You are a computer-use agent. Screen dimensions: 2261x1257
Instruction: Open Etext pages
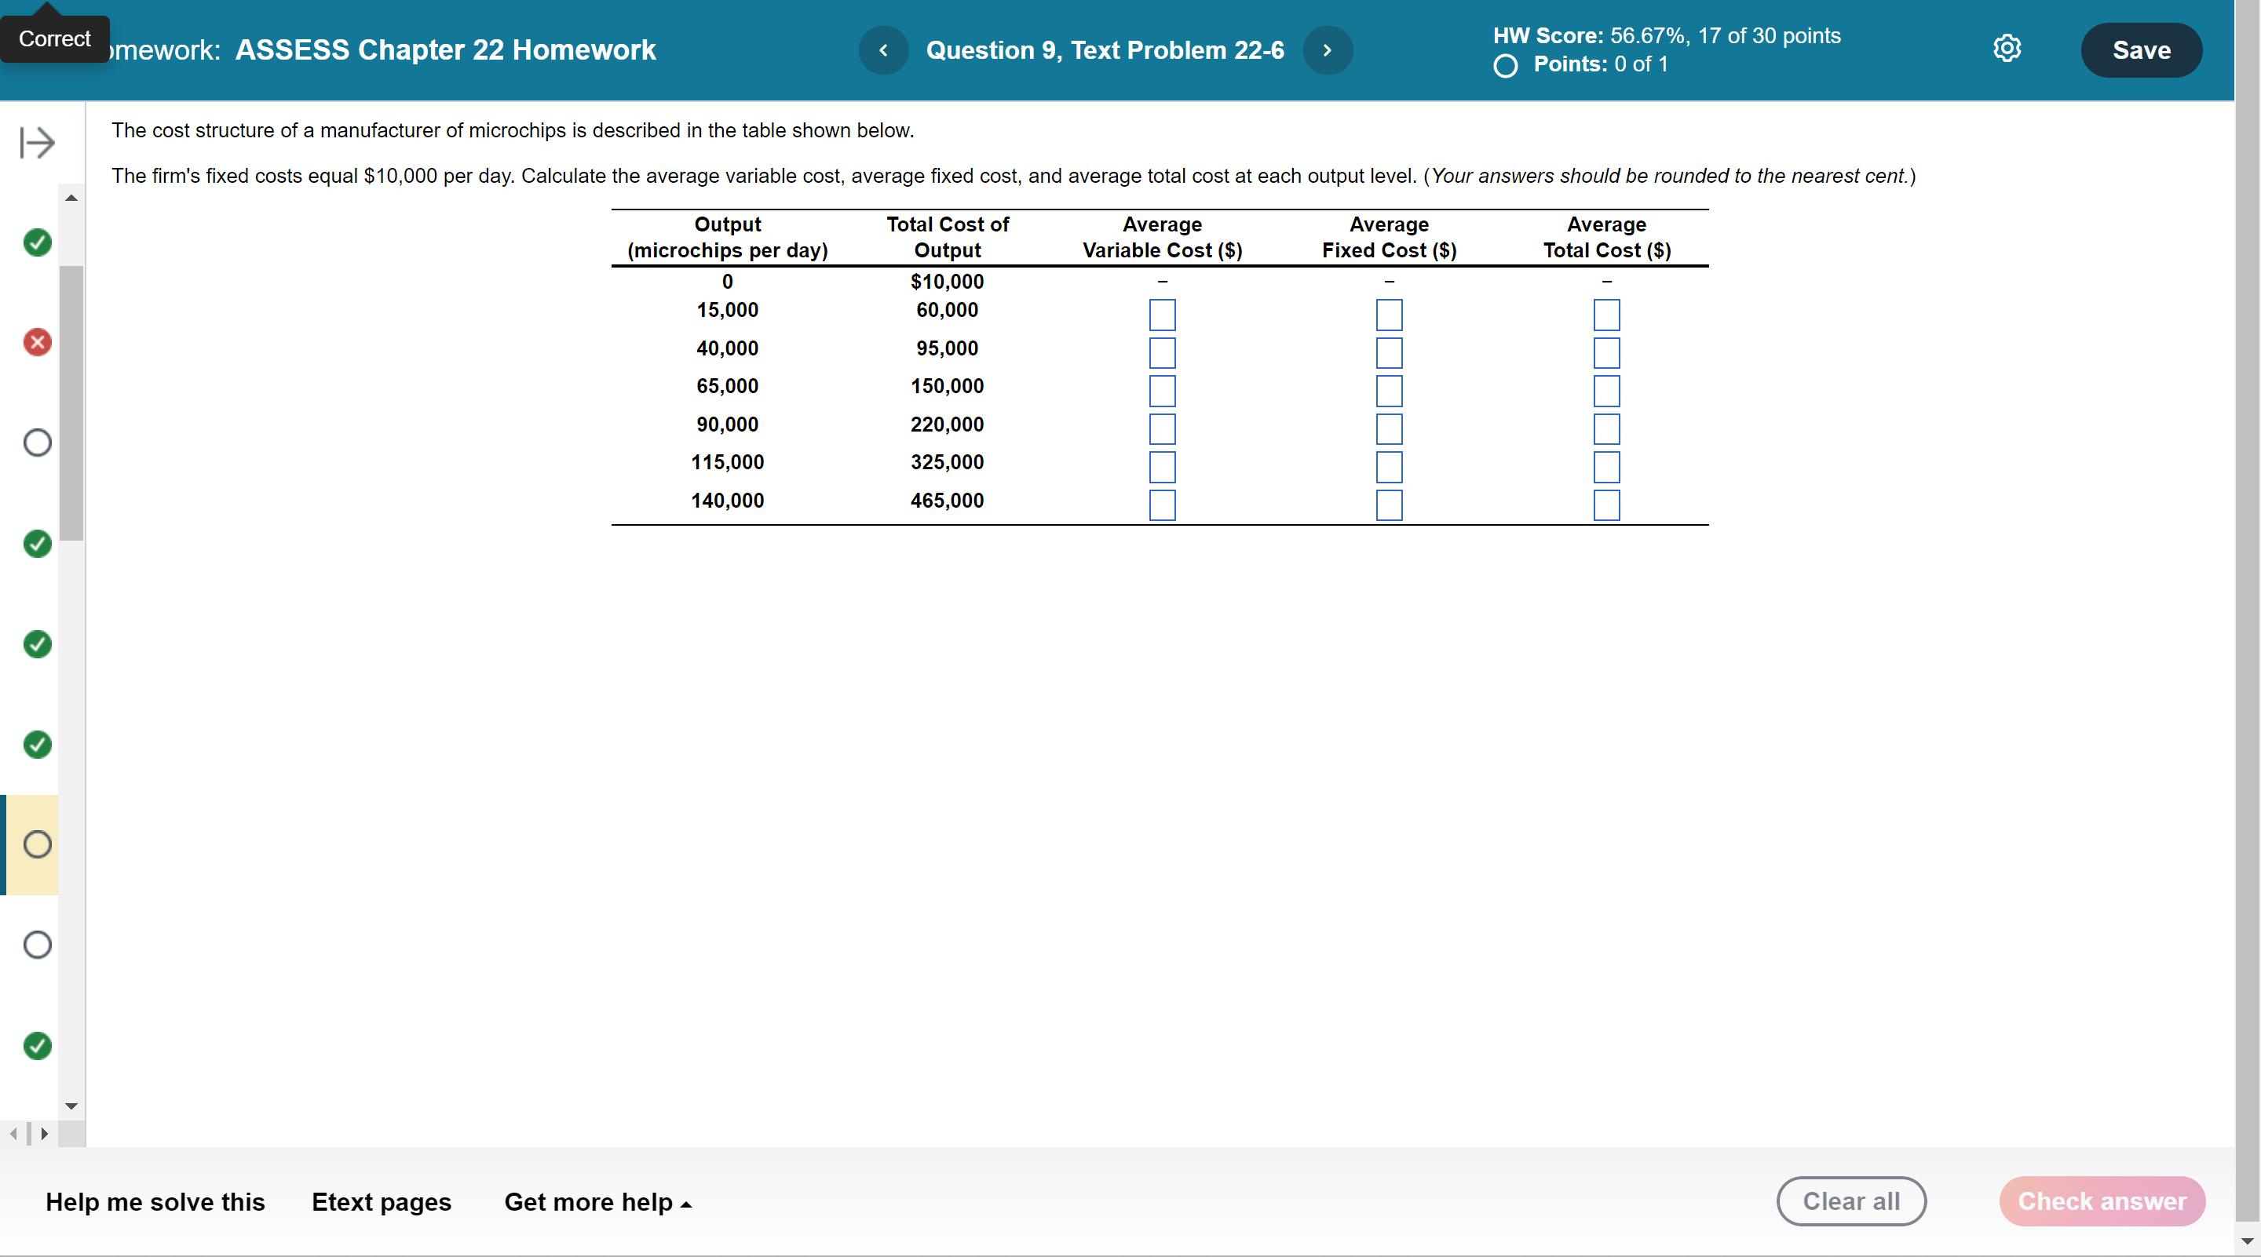tap(381, 1202)
